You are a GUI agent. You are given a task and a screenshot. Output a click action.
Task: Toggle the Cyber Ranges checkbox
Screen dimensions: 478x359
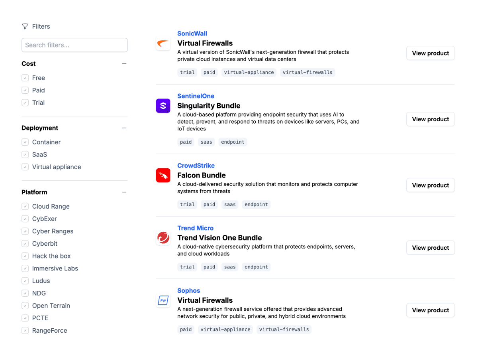[x=25, y=231]
